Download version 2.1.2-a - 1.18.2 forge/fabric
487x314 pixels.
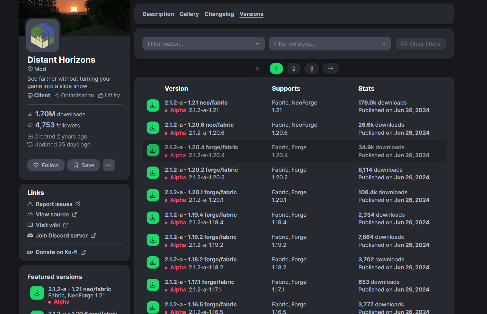(153, 262)
